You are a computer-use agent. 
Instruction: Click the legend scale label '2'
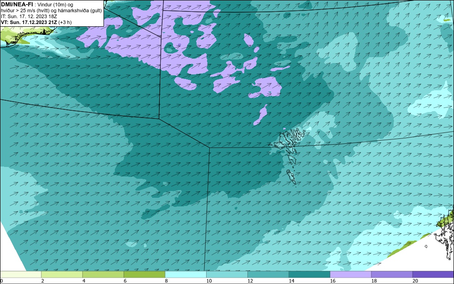click(x=43, y=281)
